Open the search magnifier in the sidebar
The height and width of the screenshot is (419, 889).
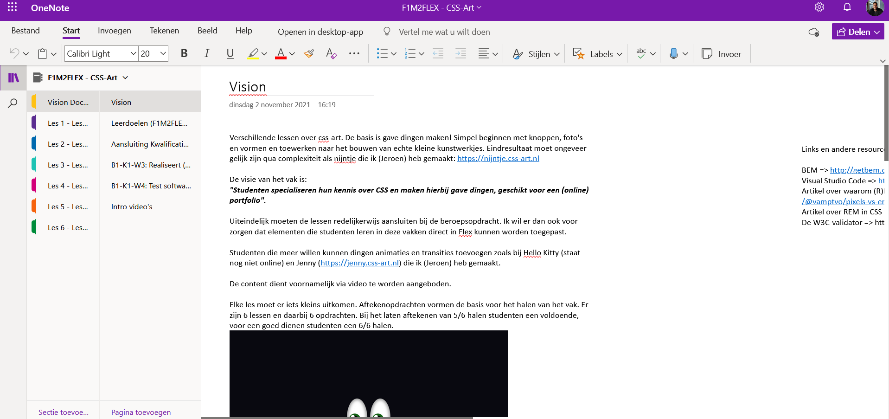click(x=13, y=103)
